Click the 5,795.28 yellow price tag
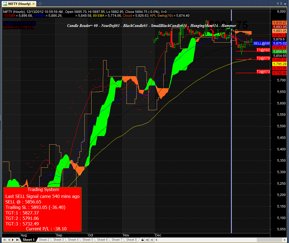289x243 pixels. tap(280, 64)
